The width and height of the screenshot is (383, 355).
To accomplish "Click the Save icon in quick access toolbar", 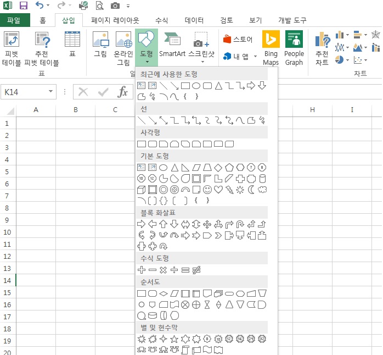I will [x=24, y=5].
